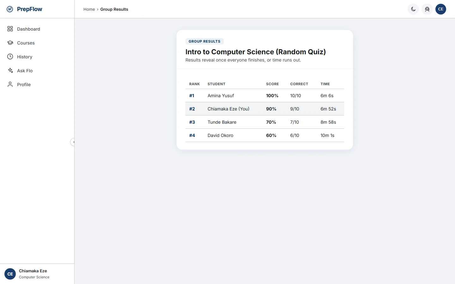Toggle dark mode with the moon icon

413,9
